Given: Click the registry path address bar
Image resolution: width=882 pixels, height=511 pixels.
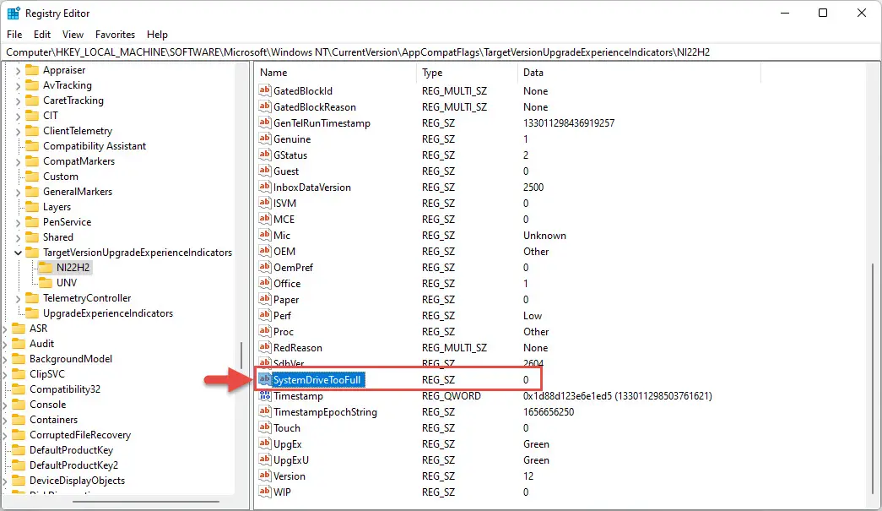Looking at the screenshot, I should coord(441,52).
